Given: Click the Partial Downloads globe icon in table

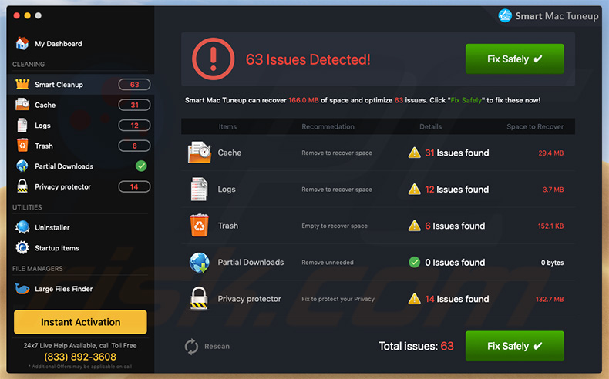Looking at the screenshot, I should 199,262.
